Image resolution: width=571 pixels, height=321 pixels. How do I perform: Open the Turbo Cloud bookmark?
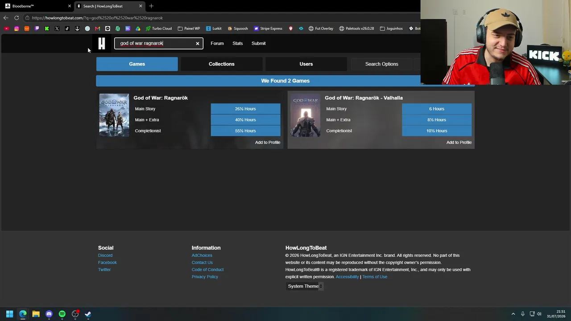pos(159,29)
